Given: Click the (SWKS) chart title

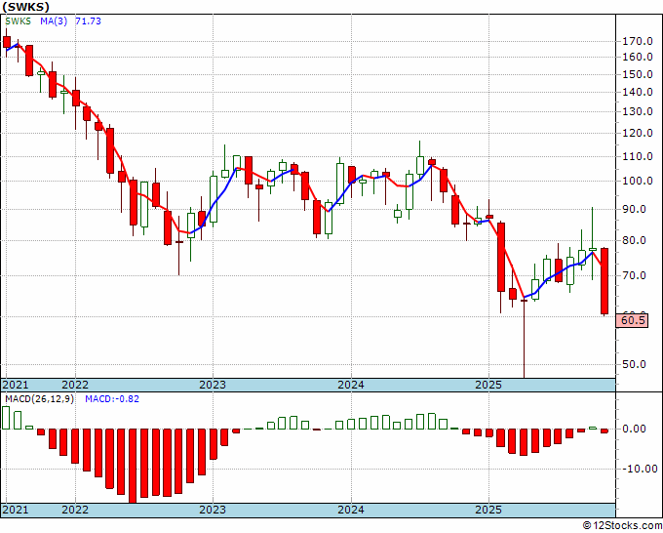Looking at the screenshot, I should click(25, 7).
